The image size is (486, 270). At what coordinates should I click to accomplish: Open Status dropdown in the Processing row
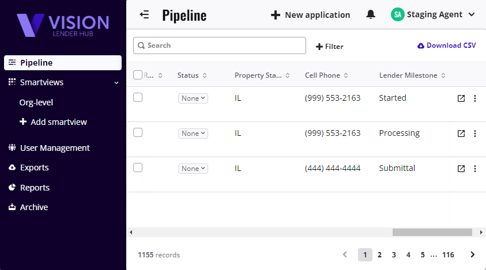coord(193,134)
